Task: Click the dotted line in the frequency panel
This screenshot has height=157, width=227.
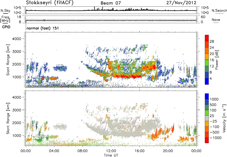Action: tap(111, 19)
